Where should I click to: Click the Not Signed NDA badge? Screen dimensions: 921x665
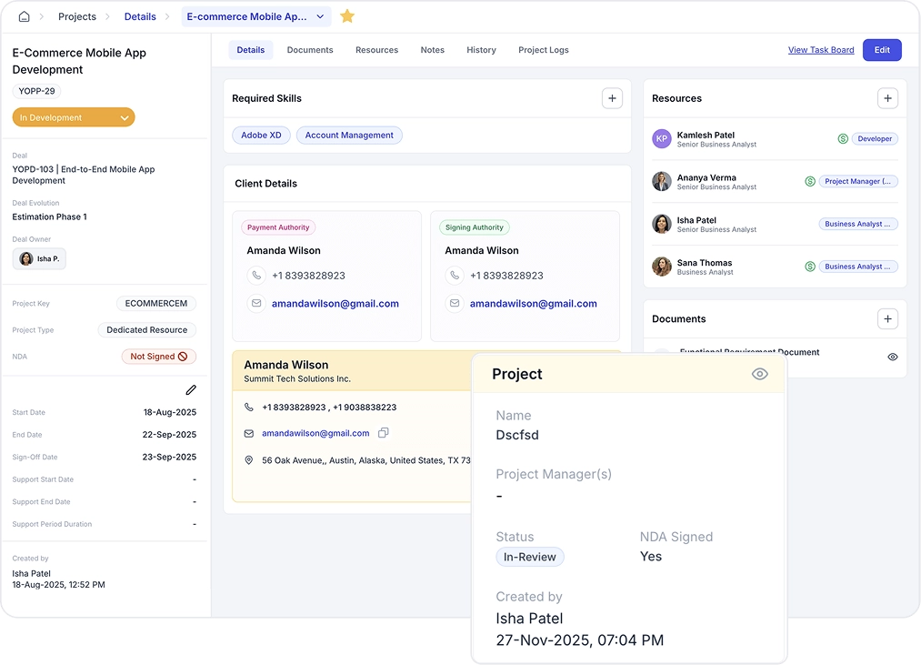158,357
